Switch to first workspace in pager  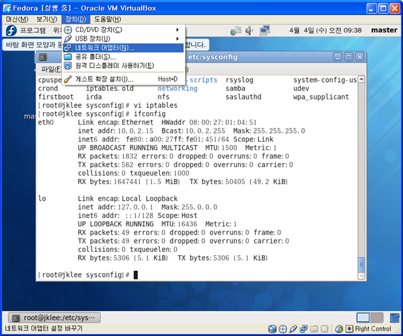363,318
